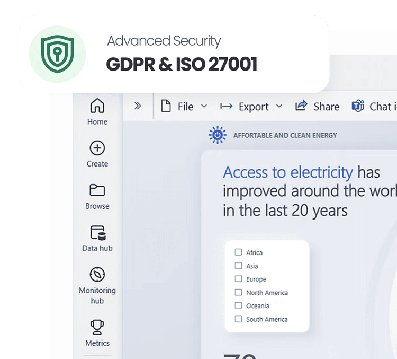Screen dimensions: 397x359
Task: Open Home from the sidebar
Action: click(97, 107)
